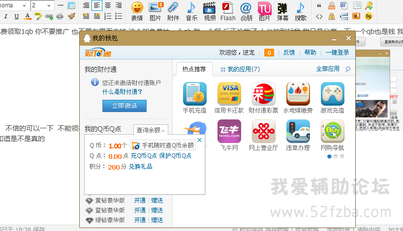
Task: Toggle center alignment button
Action: (108, 5)
